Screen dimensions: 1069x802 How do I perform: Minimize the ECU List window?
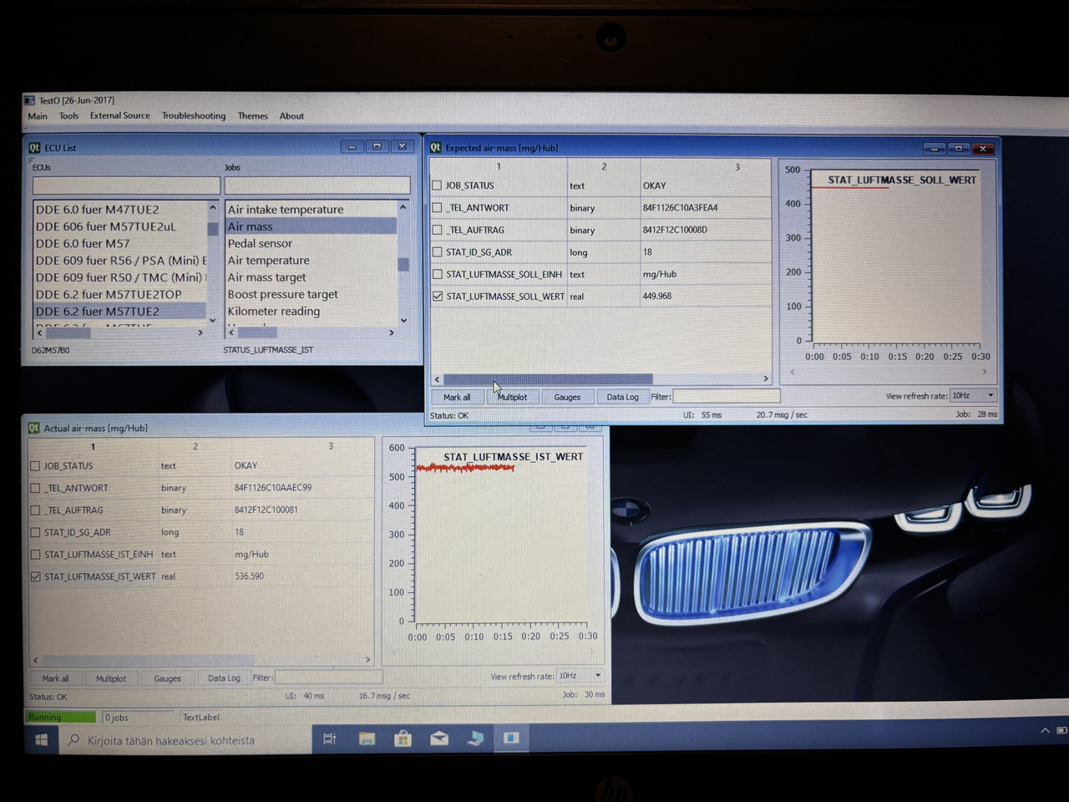(x=352, y=147)
